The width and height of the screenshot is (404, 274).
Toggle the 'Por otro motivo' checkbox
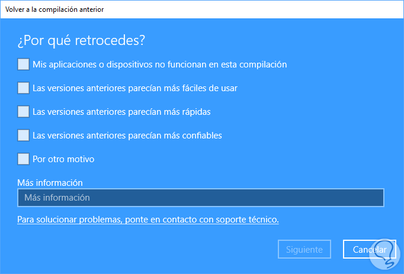click(23, 159)
